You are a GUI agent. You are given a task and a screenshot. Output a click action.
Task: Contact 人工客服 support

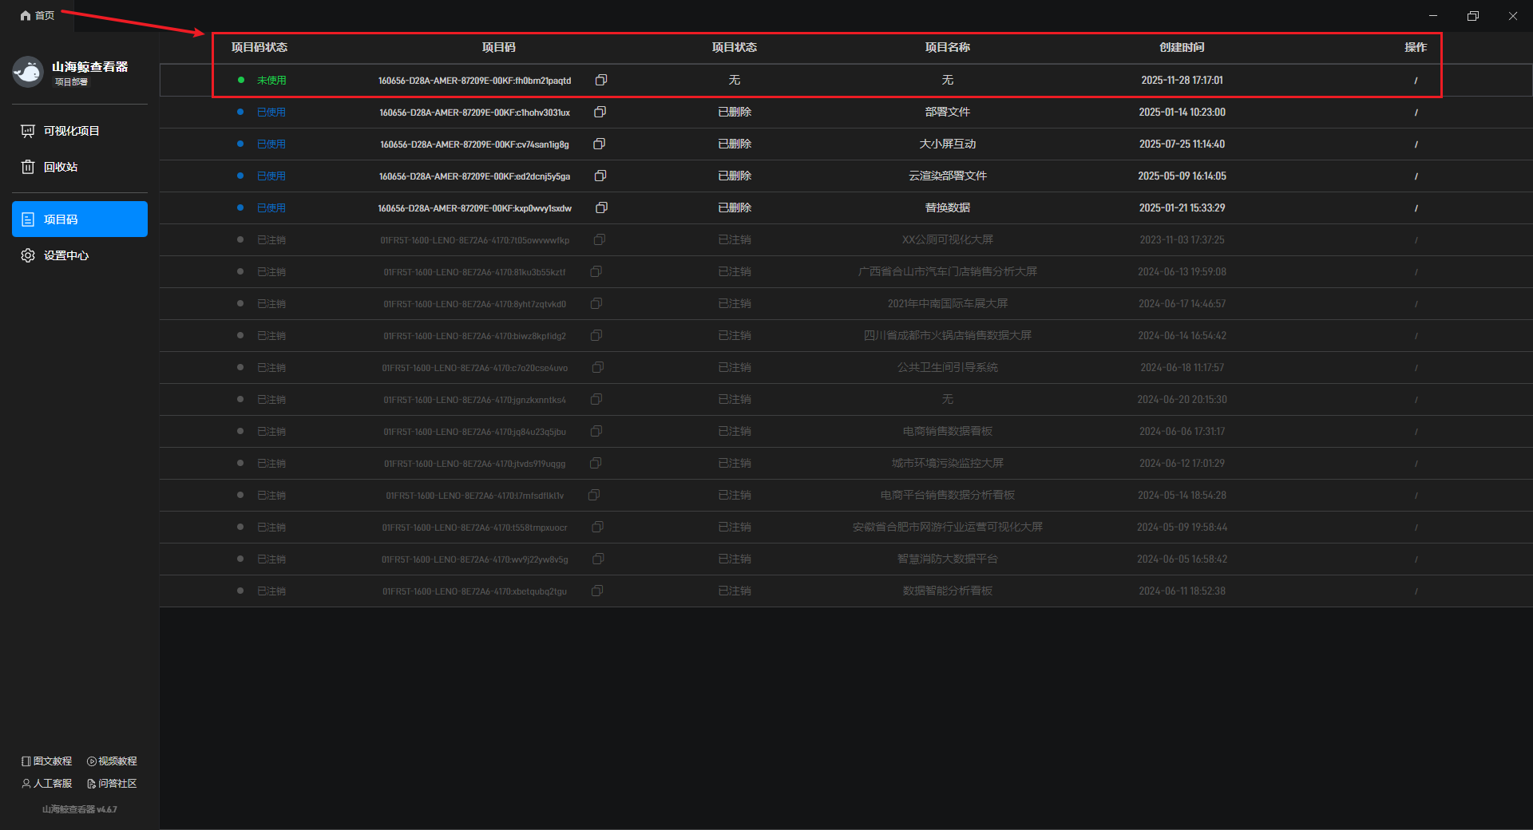(x=47, y=784)
